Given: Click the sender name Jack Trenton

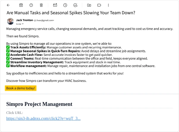Looking at the screenshot, I should tap(24, 20).
